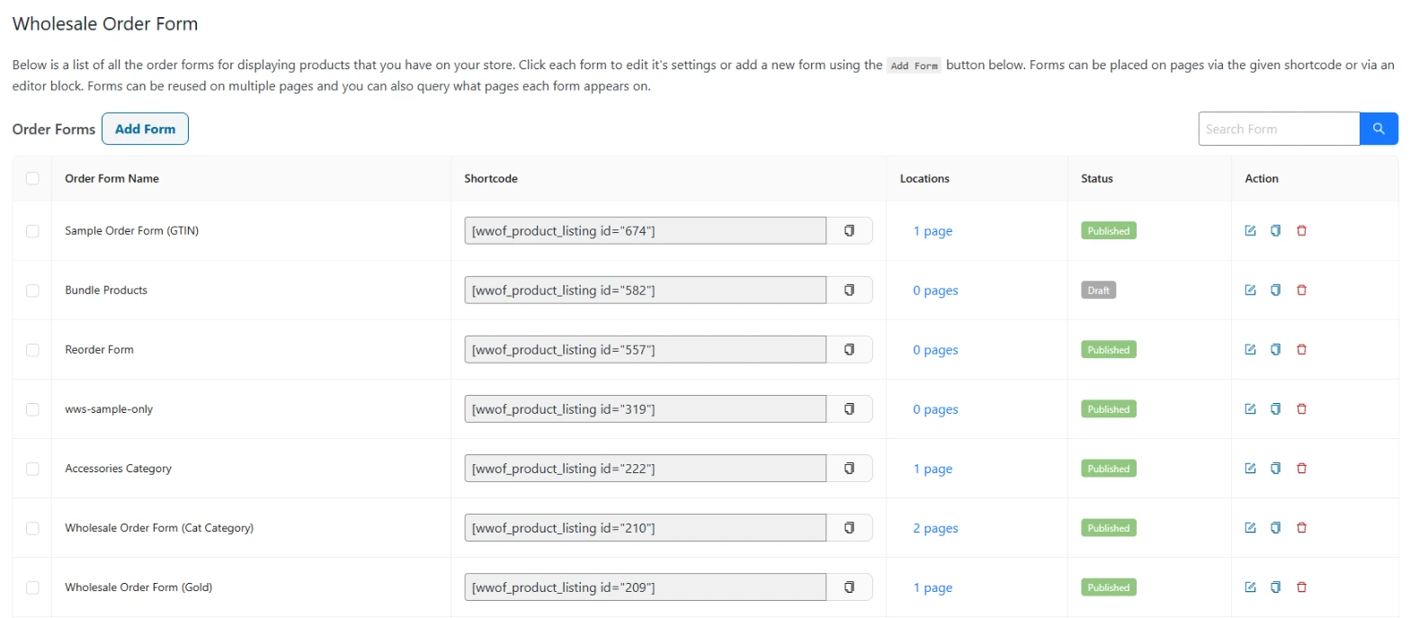
Task: Duplicate the wws-sample-only form
Action: pos(1275,409)
